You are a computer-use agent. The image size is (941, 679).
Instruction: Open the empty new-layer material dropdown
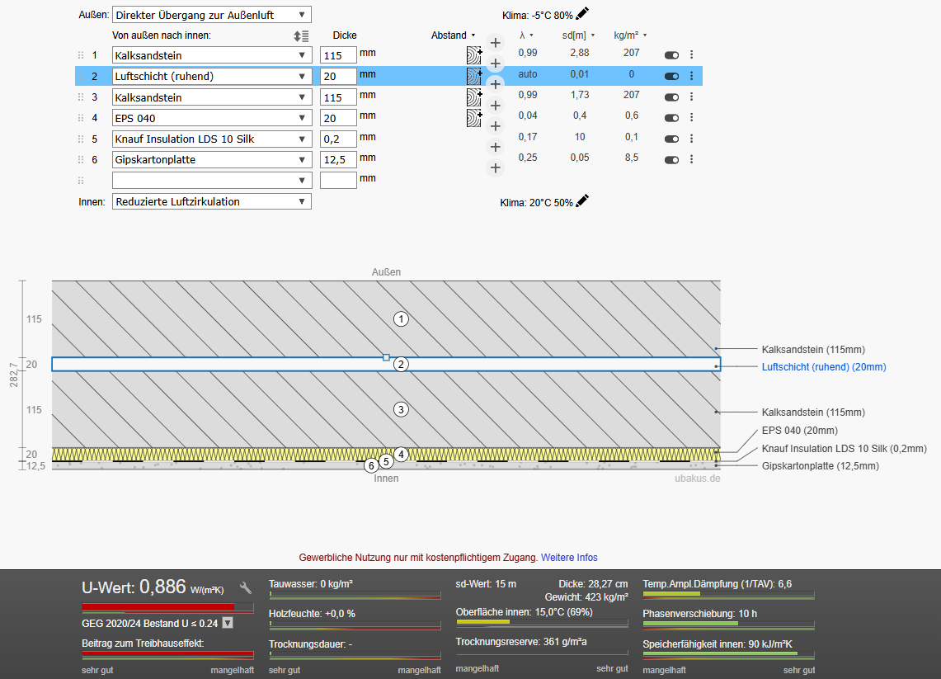tap(212, 180)
